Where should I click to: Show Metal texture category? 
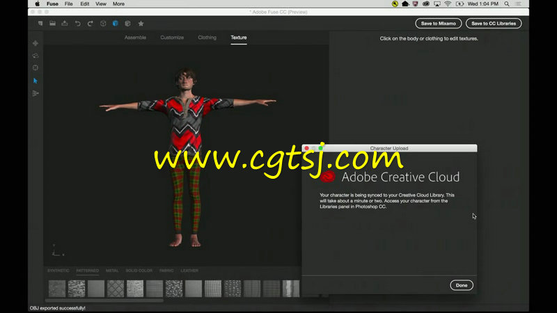tap(112, 271)
